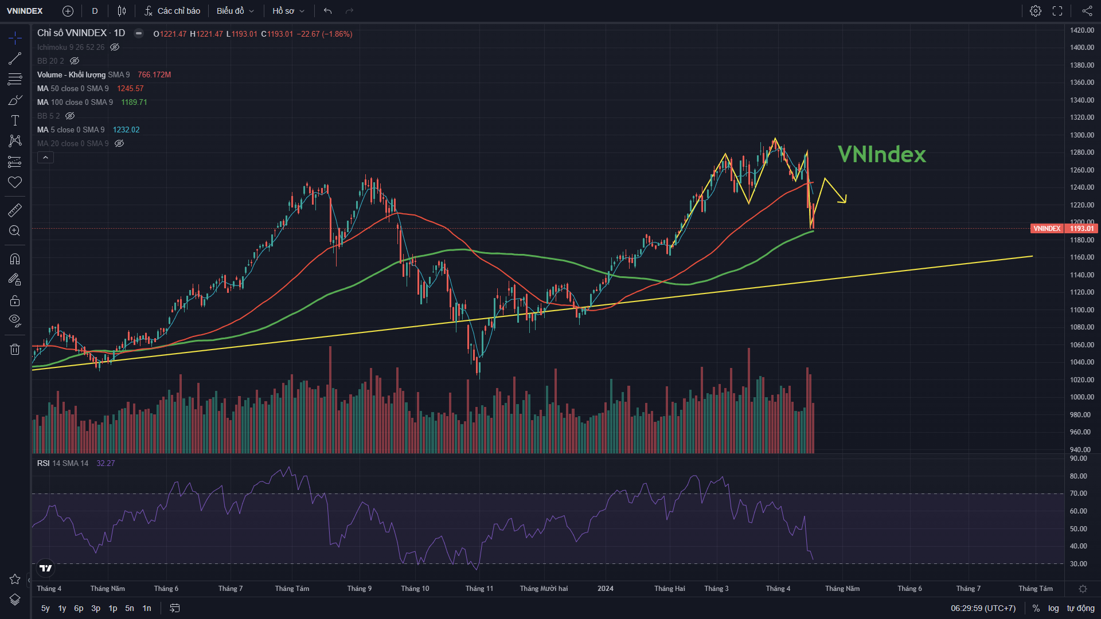The height and width of the screenshot is (619, 1101).
Task: Set range to 1y
Action: [x=62, y=608]
